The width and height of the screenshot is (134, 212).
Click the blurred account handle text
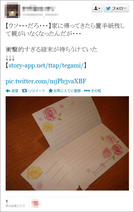click(x=41, y=14)
